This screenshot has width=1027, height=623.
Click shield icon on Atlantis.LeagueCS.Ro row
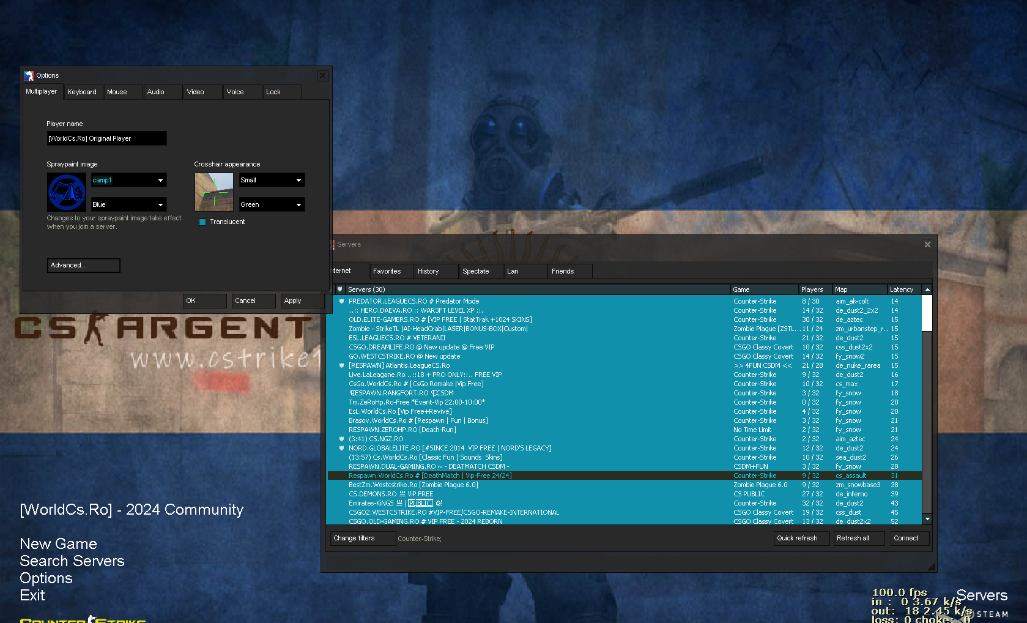pos(341,365)
